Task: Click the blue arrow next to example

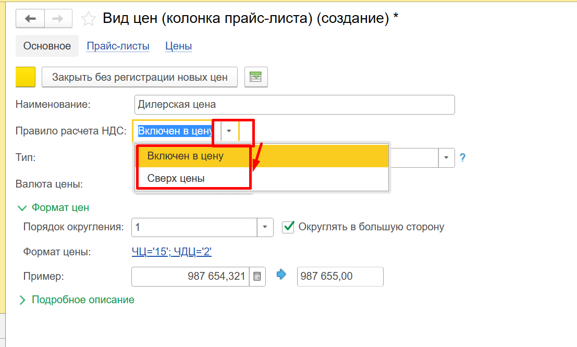Action: (x=281, y=275)
